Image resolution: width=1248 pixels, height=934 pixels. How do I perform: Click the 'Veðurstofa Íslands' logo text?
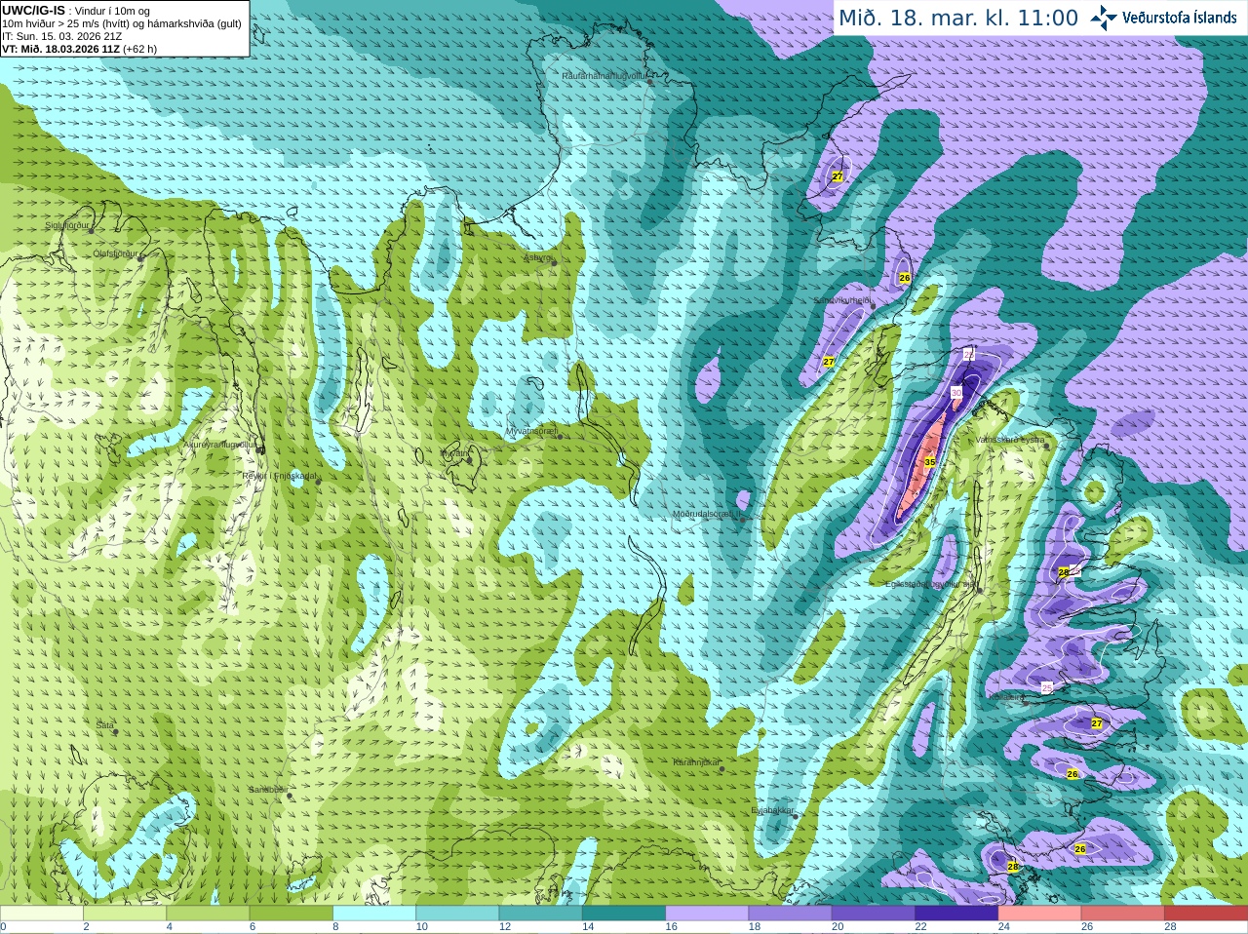[x=1180, y=18]
